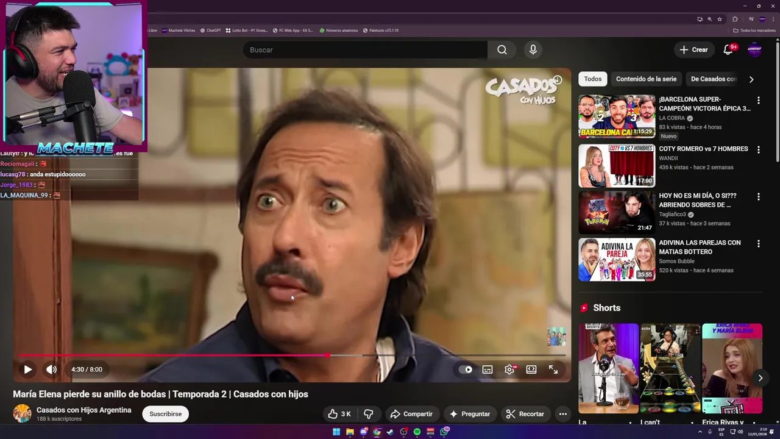The width and height of the screenshot is (780, 439).
Task: Turn on subtitles in the video player
Action: pos(487,369)
